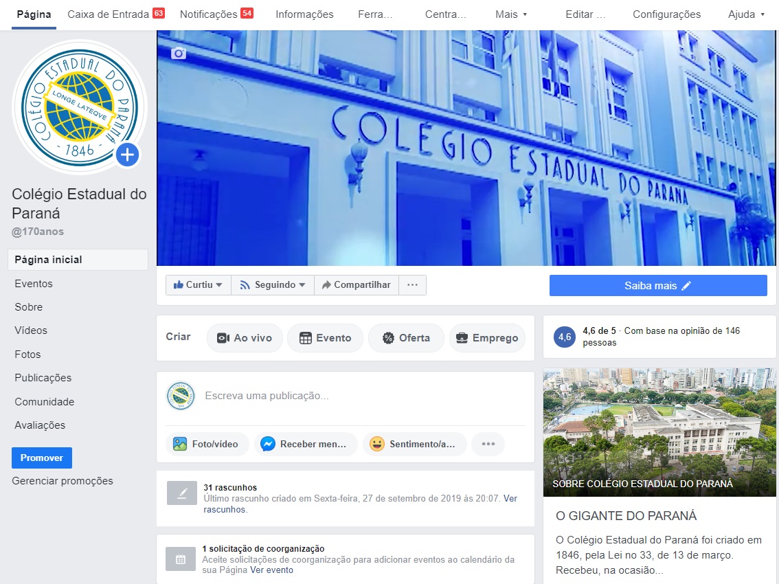The height and width of the screenshot is (584, 779).
Task: Click the Receber men... button
Action: click(x=306, y=444)
